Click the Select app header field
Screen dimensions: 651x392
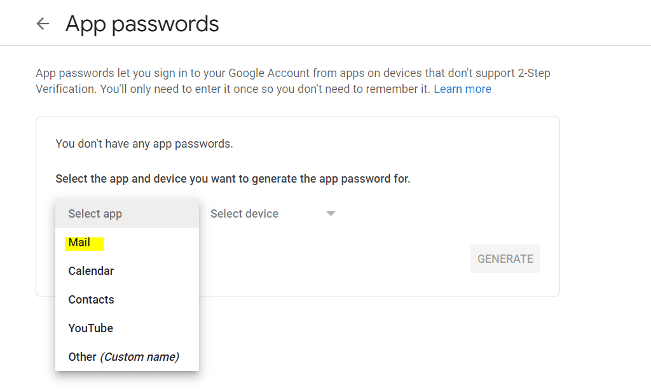pyautogui.click(x=95, y=214)
